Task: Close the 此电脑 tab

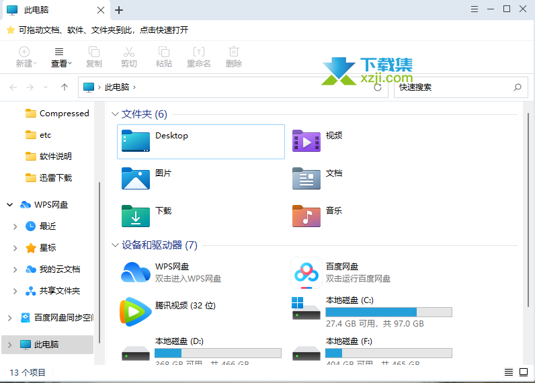Action: click(101, 10)
